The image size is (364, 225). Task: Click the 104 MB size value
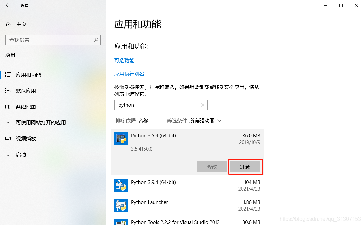(x=252, y=182)
